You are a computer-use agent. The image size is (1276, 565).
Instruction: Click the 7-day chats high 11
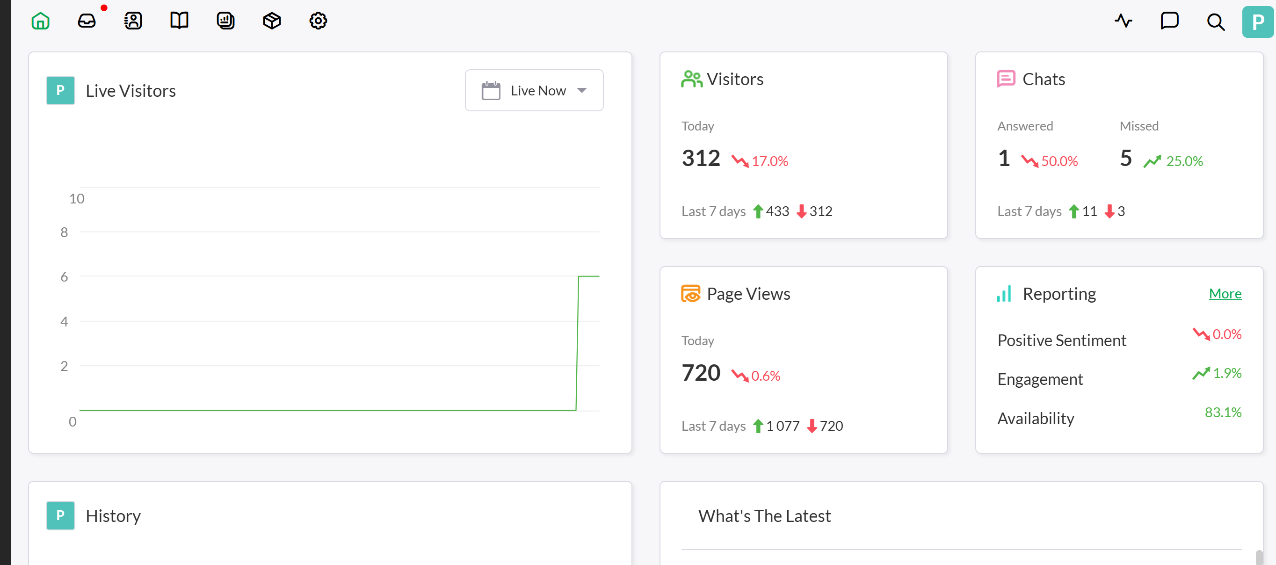click(1089, 211)
